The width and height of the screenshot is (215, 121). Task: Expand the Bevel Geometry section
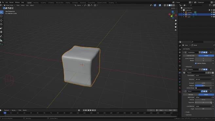tap(188, 115)
